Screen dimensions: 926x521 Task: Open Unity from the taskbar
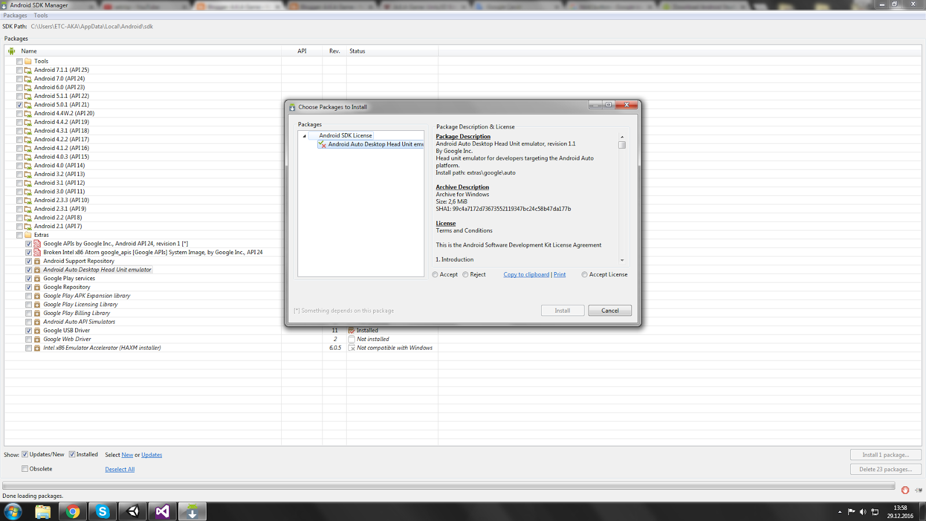coord(133,512)
